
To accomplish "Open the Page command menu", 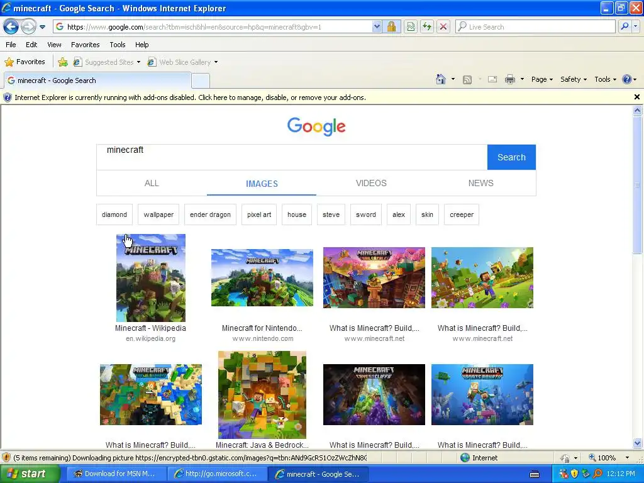I will [542, 80].
